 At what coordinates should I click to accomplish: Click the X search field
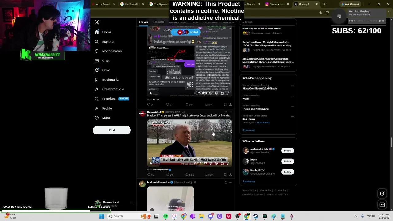coord(268,22)
